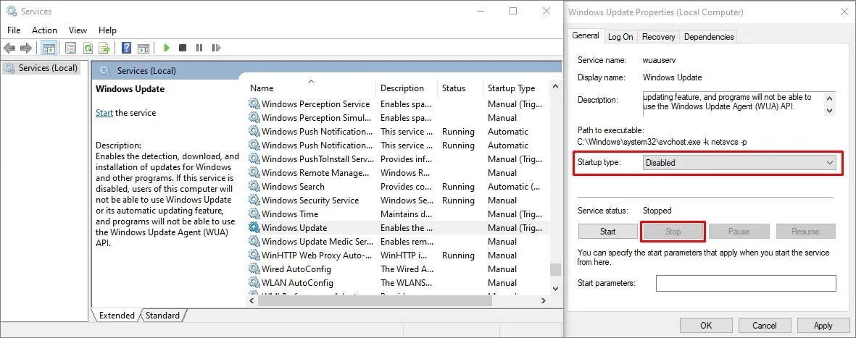Click the gear icon beside Windows Time
856x338 pixels.
[x=254, y=214]
